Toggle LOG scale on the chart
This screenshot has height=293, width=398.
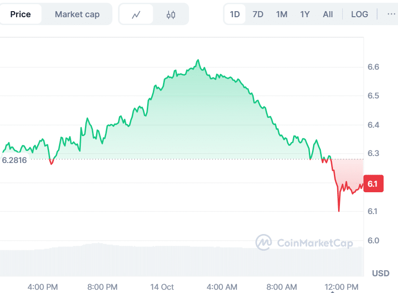[x=359, y=14]
